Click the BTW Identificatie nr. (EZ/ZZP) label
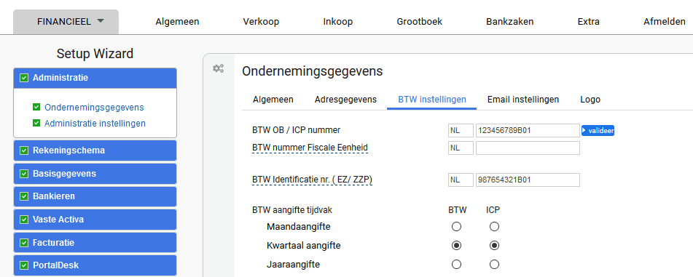This screenshot has width=693, height=277. point(312,180)
